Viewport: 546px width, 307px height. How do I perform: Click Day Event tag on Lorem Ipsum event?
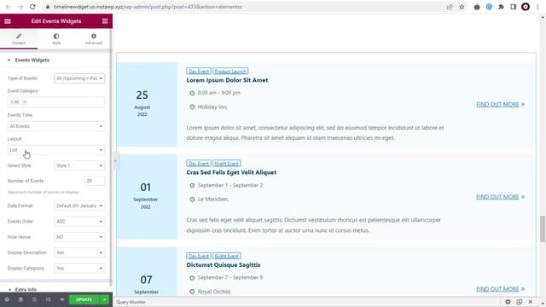click(199, 72)
